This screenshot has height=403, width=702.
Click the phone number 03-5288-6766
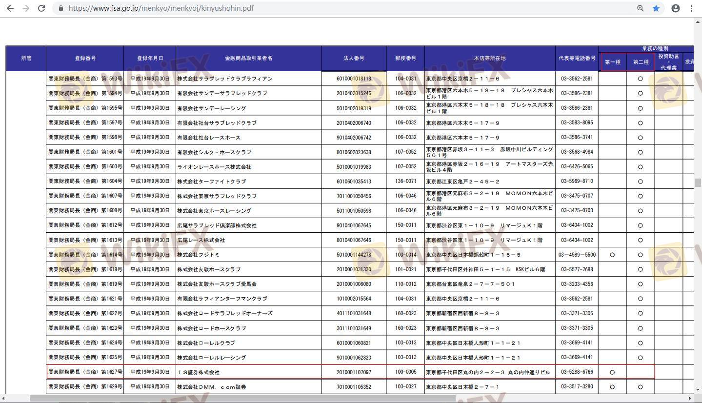coord(577,372)
